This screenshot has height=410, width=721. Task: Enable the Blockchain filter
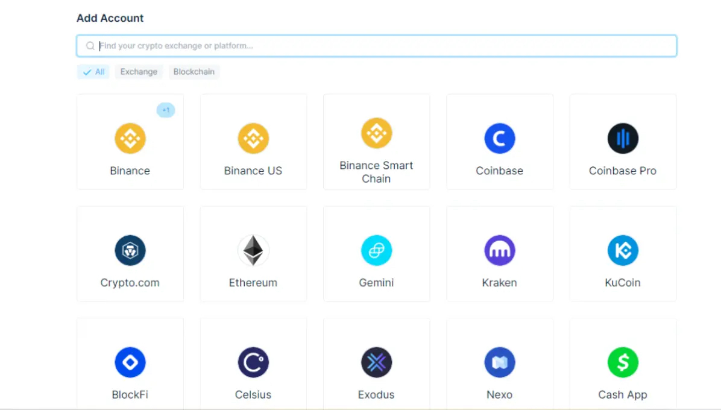coord(194,71)
